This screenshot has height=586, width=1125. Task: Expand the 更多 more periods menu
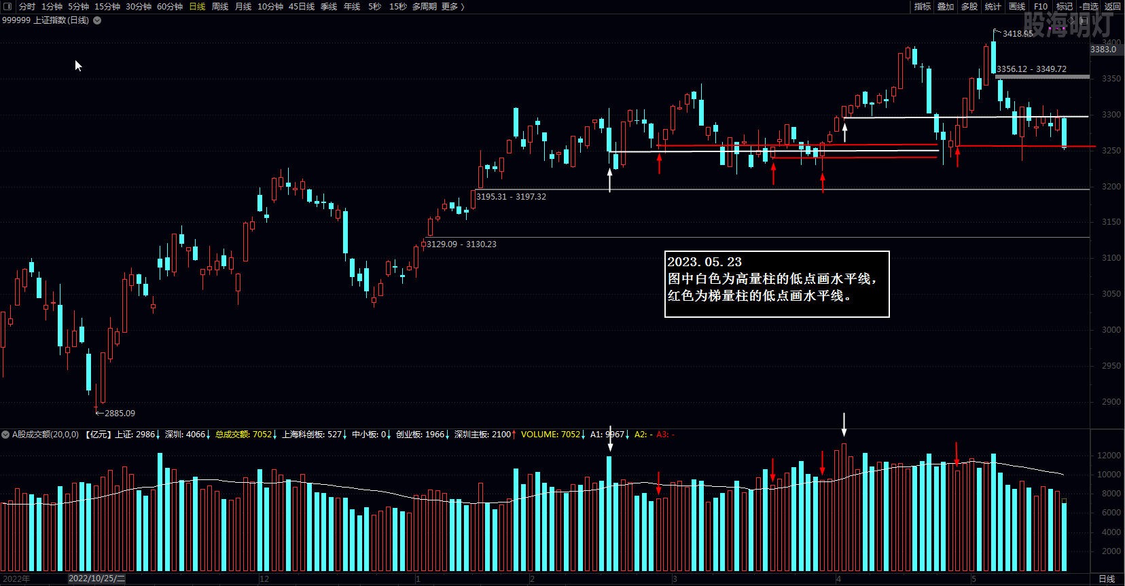tap(453, 6)
